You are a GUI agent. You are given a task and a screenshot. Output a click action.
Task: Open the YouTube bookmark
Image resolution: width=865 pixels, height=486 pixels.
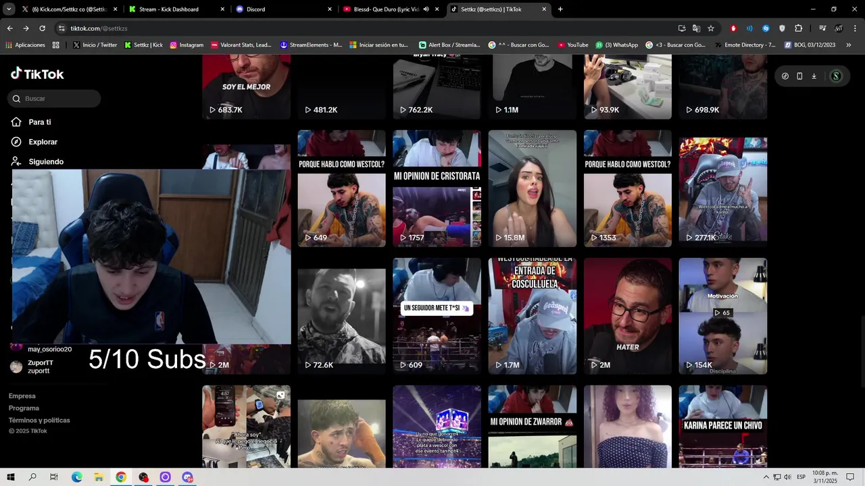pos(573,45)
